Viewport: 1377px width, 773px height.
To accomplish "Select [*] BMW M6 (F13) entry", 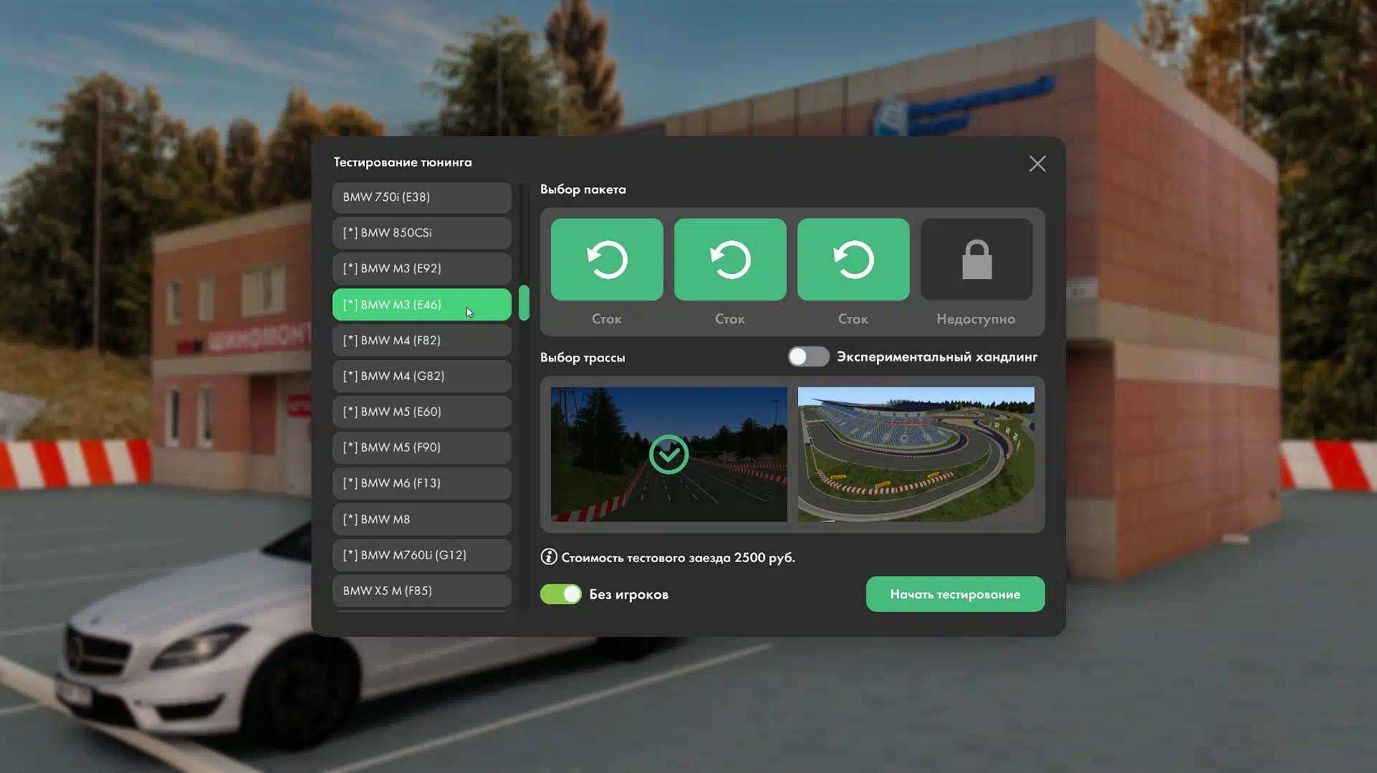I will tap(422, 483).
